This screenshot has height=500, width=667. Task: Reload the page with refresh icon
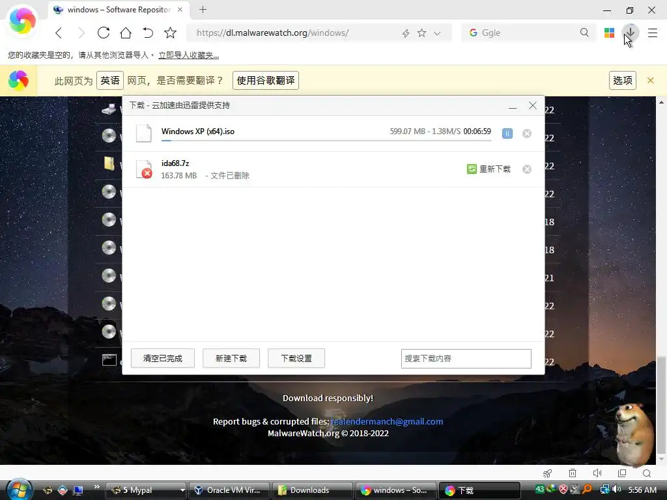pos(104,33)
